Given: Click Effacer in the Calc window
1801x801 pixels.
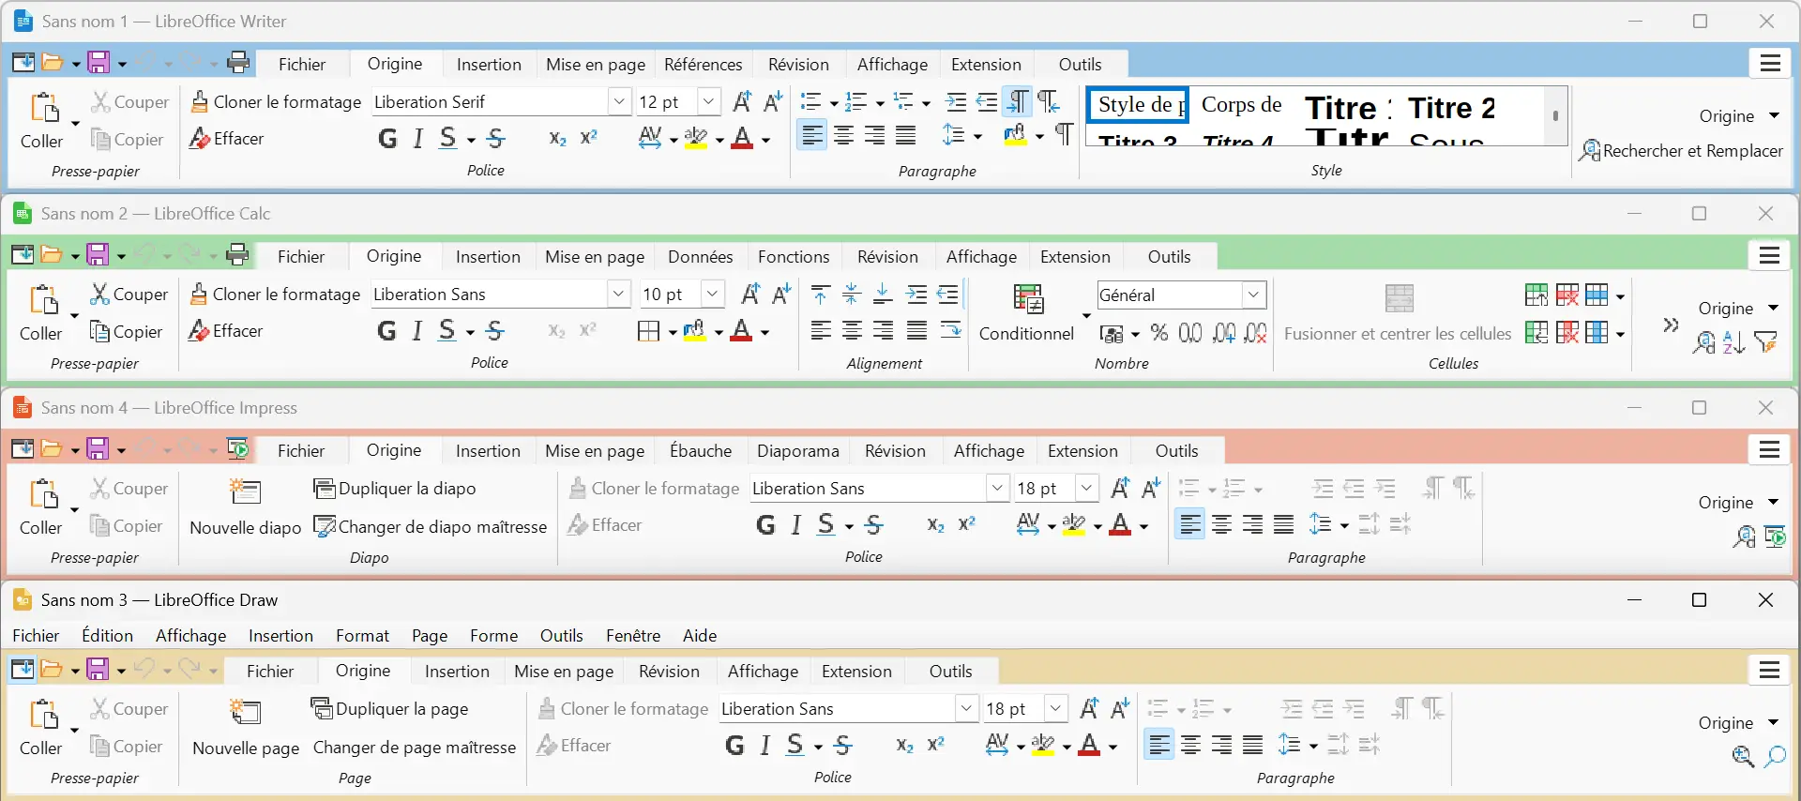Looking at the screenshot, I should [x=225, y=330].
